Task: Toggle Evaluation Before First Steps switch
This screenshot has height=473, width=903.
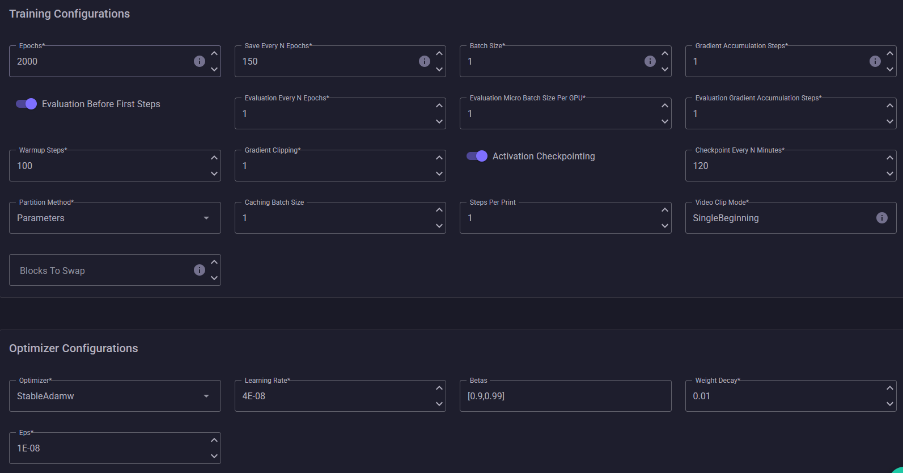Action: [26, 104]
